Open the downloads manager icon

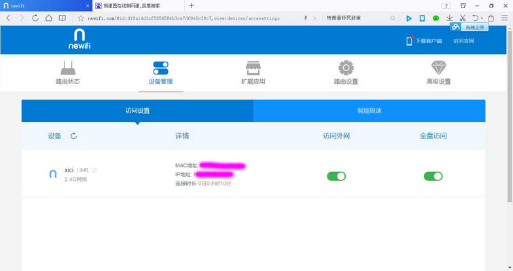click(x=450, y=18)
